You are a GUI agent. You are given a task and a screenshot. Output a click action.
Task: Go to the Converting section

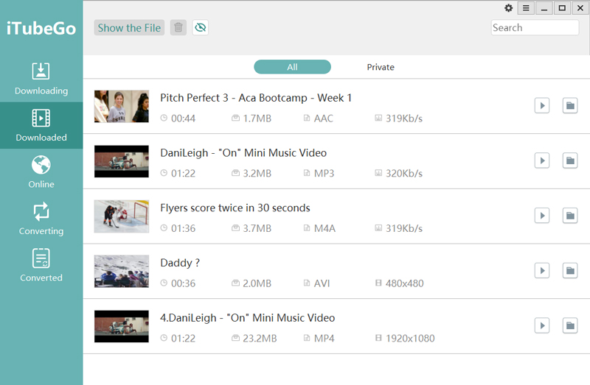point(41,219)
